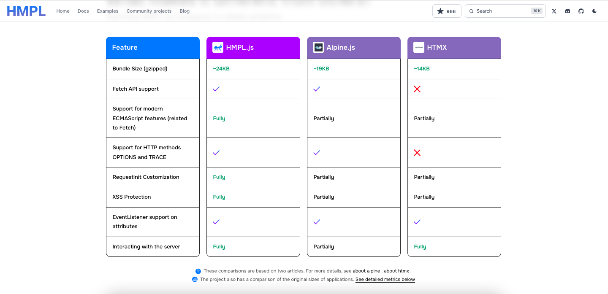
Task: Click the star count button showing 966
Action: pos(447,11)
